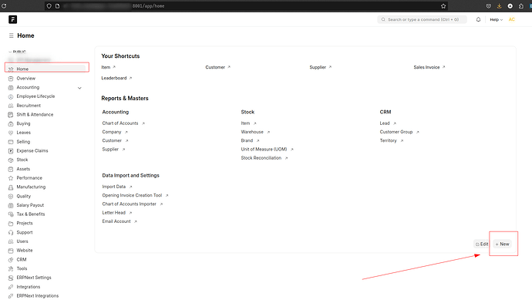Click the notification bell icon
532x300 pixels.
coord(478,20)
